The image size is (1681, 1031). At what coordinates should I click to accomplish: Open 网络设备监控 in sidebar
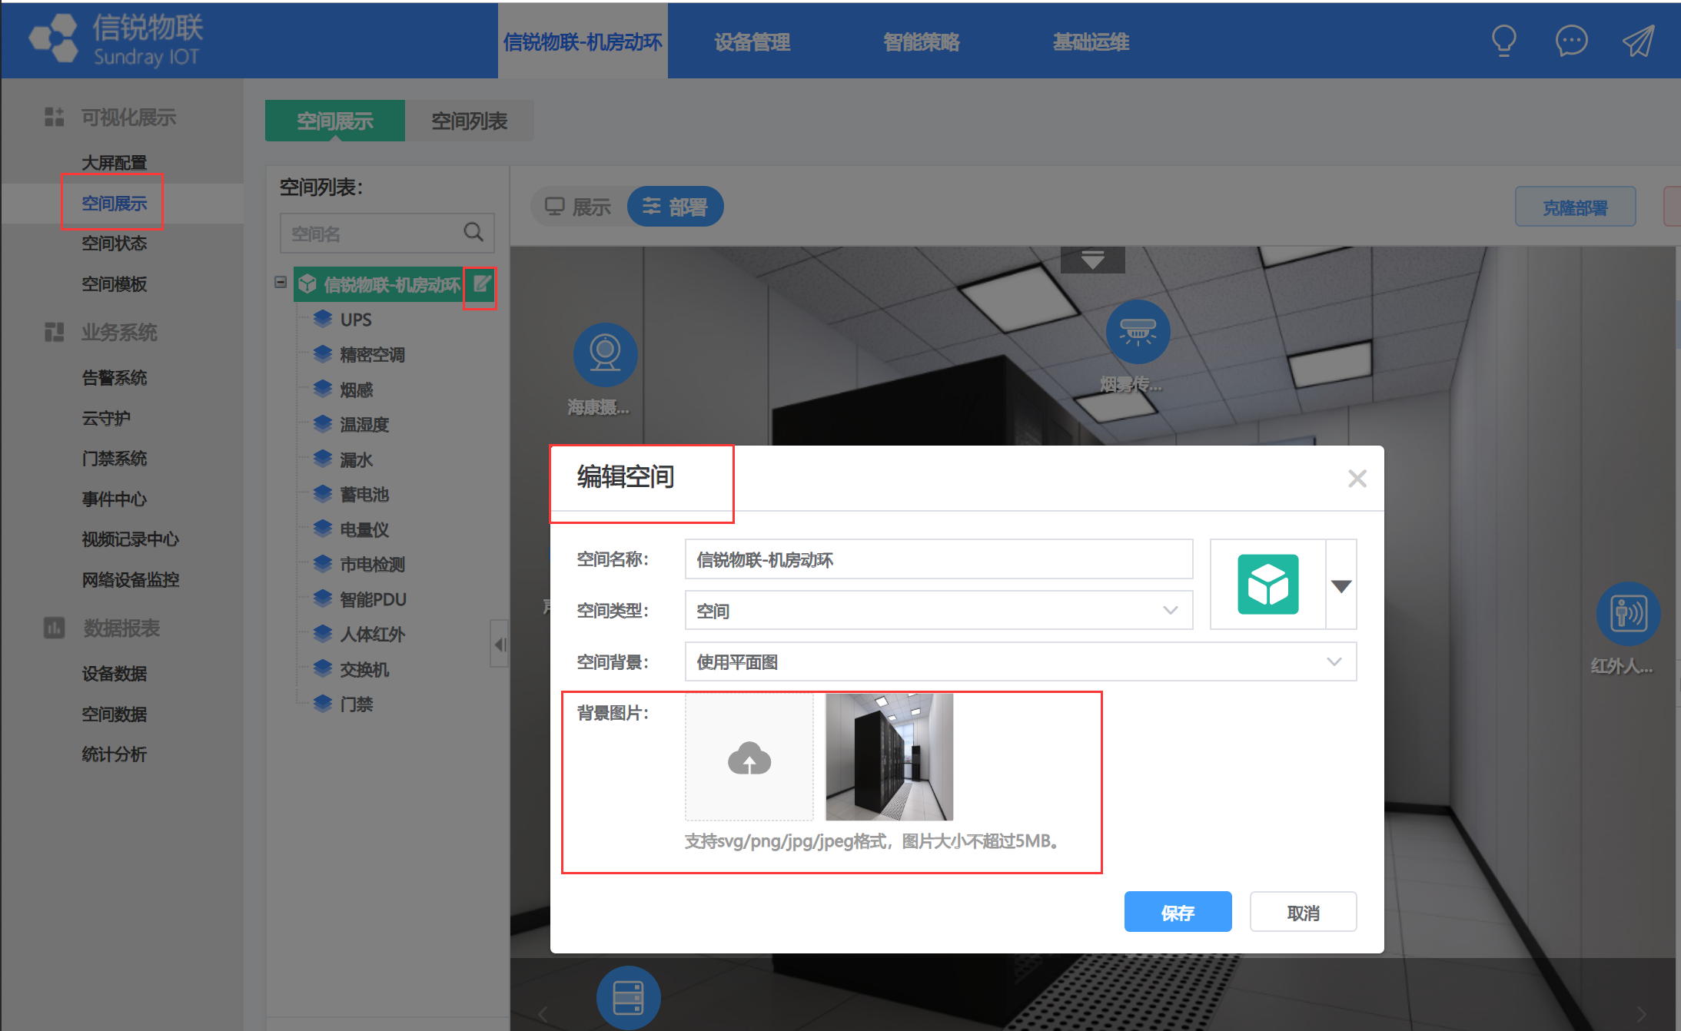(x=131, y=579)
